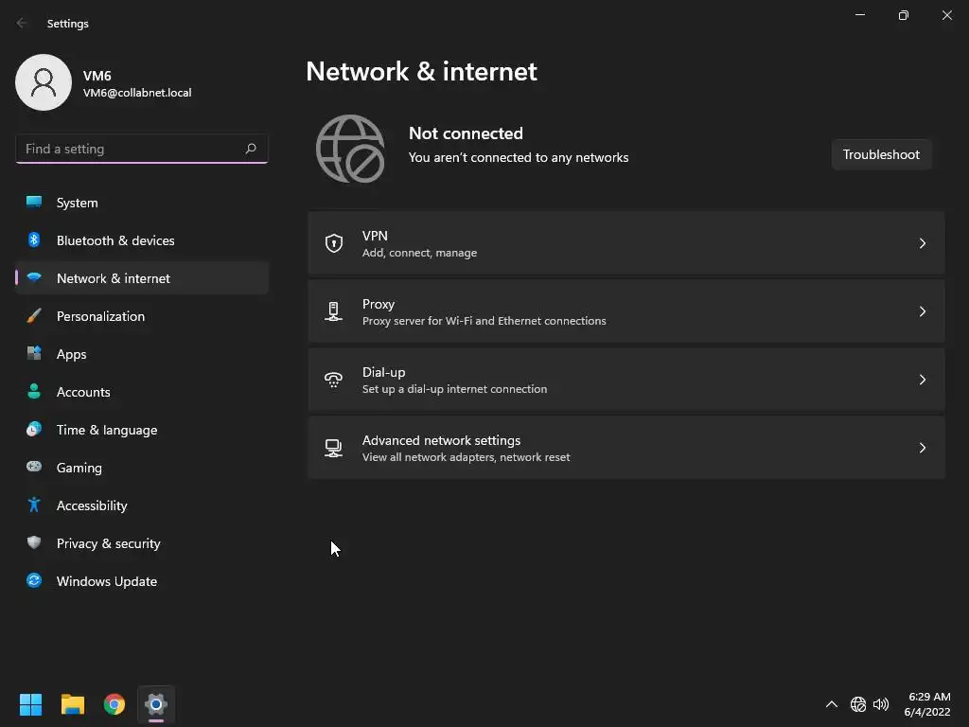
Task: Click the search magnifier icon in Find a setting
Action: [x=251, y=149]
